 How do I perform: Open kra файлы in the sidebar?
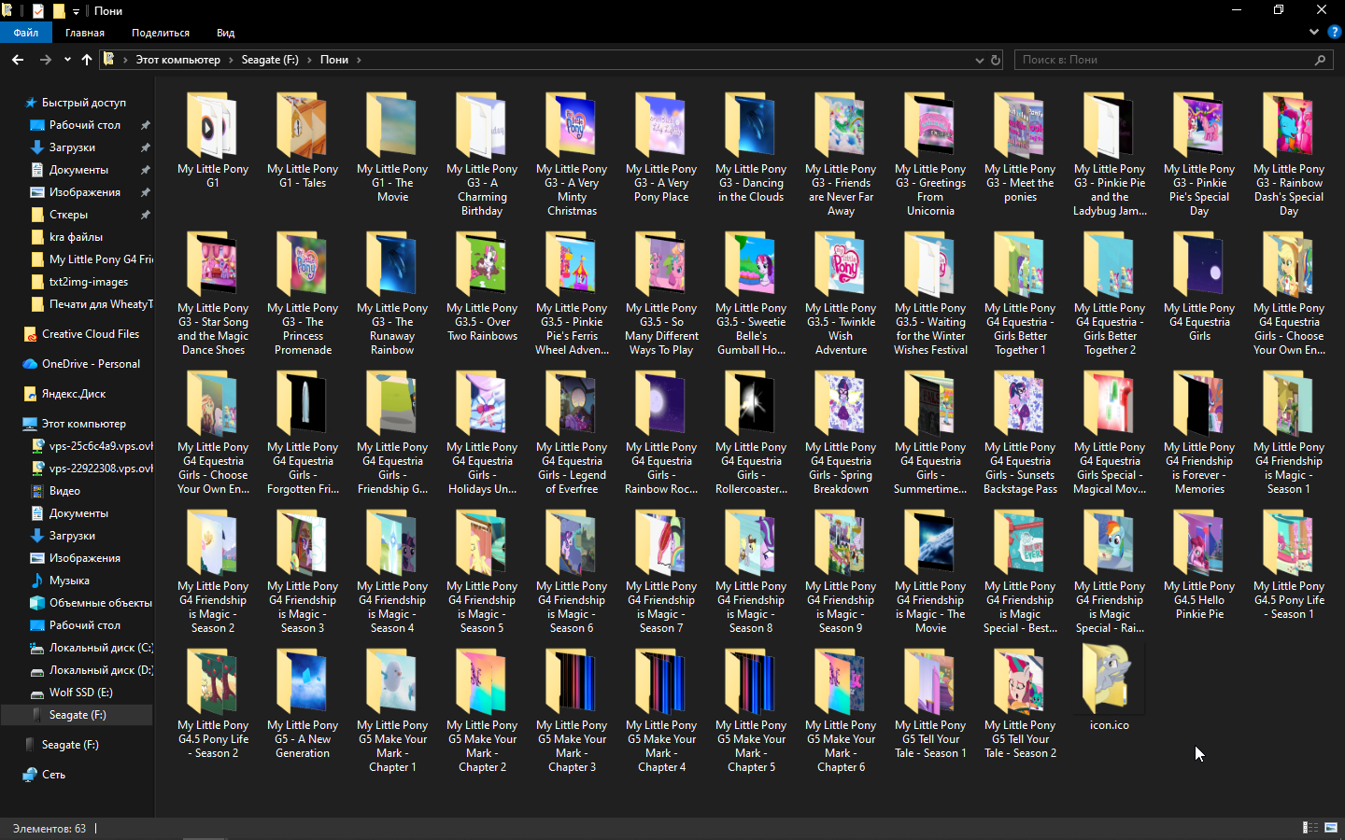[x=76, y=237]
